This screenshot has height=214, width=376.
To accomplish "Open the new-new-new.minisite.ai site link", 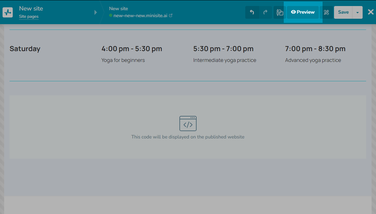I will click(140, 16).
